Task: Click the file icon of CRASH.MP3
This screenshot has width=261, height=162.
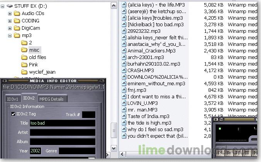Action: (124, 70)
